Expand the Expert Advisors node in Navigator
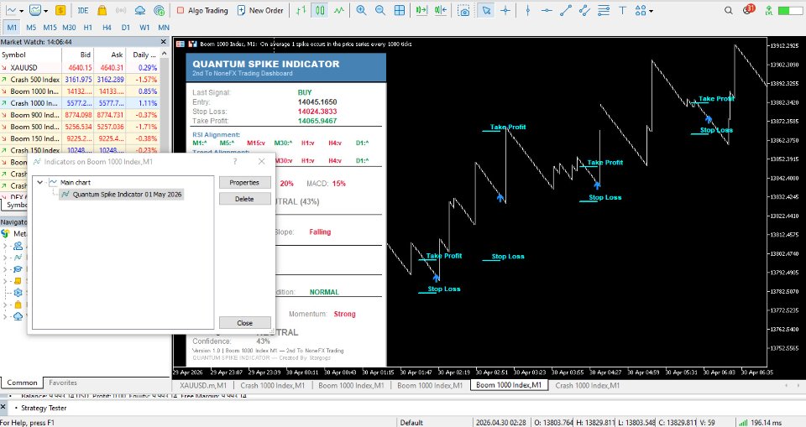The height and width of the screenshot is (427, 806). [x=5, y=269]
